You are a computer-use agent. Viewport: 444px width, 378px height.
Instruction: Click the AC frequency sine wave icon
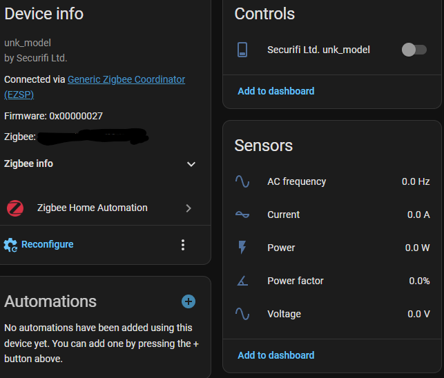point(242,181)
